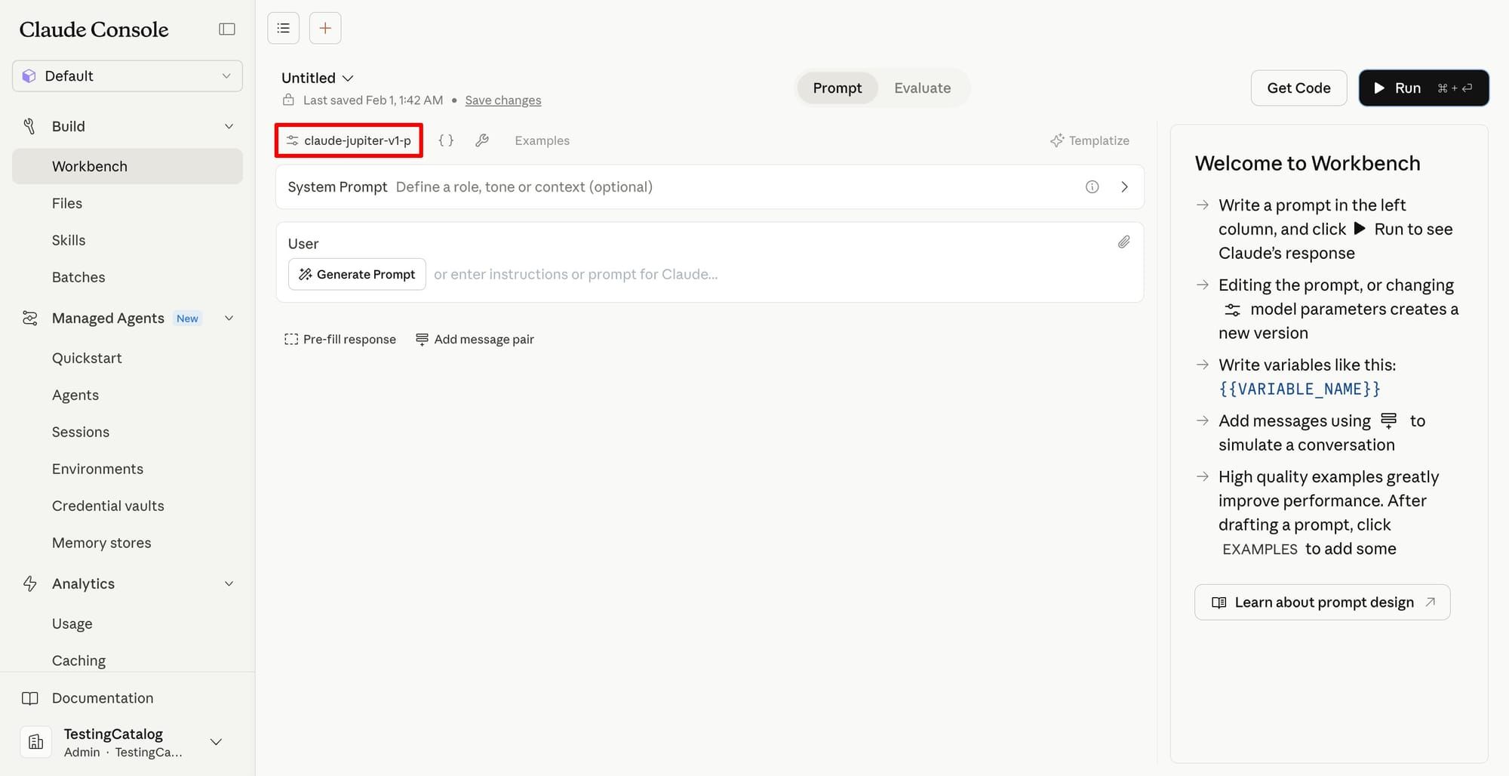Viewport: 1509px width, 776px height.
Task: Click the Last saved Feb 1 timestamp
Action: tap(373, 100)
